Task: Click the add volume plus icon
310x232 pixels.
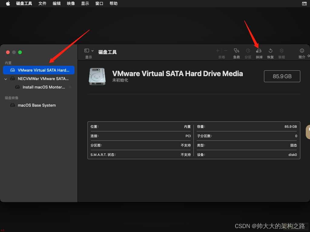Action: tap(218, 51)
